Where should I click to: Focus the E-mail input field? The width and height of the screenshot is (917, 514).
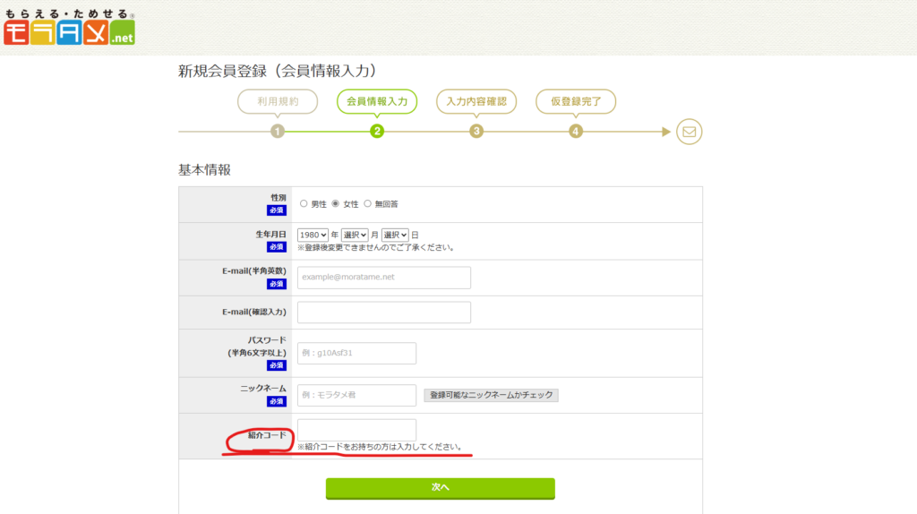coord(384,278)
